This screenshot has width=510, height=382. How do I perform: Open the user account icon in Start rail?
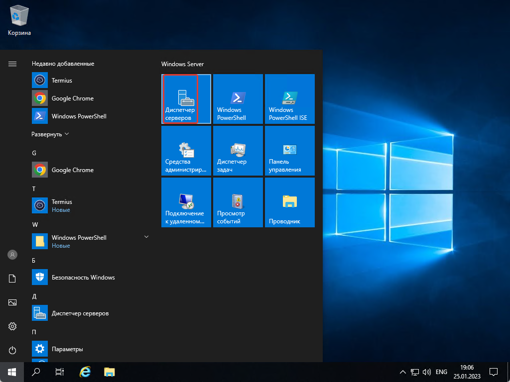coord(12,255)
